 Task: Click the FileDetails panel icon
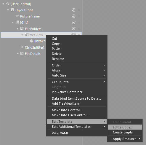pyautogui.click(x=22, y=53)
